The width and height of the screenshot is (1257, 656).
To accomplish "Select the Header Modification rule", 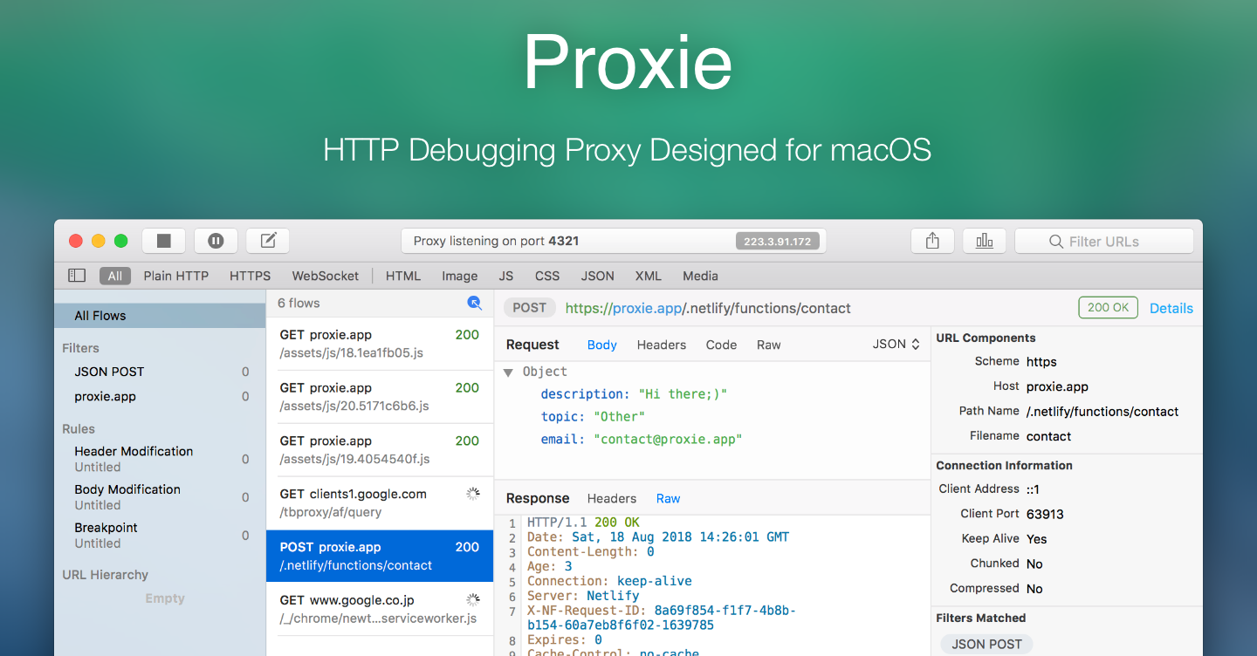I will [160, 459].
